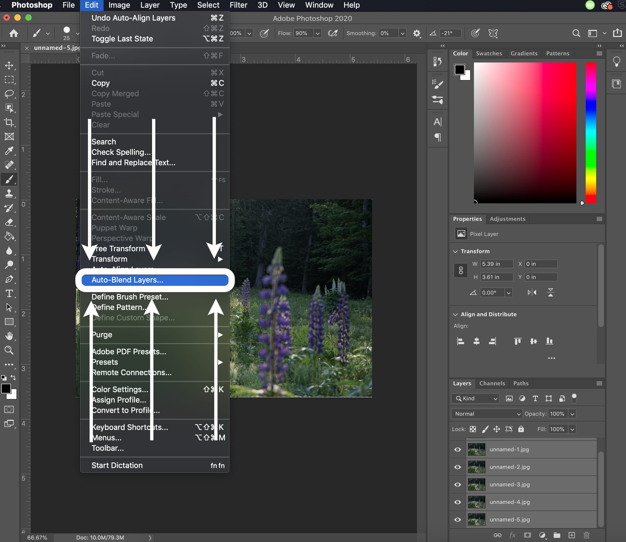Click the symmetry butterfly icon

(x=493, y=33)
